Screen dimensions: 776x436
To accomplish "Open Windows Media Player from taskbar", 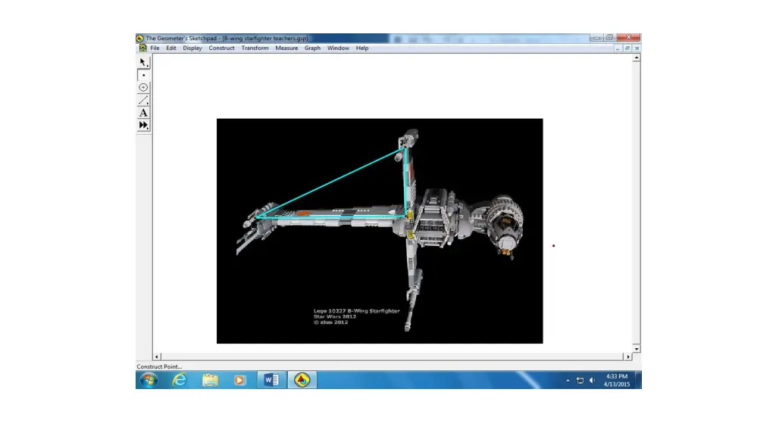I will tap(239, 380).
